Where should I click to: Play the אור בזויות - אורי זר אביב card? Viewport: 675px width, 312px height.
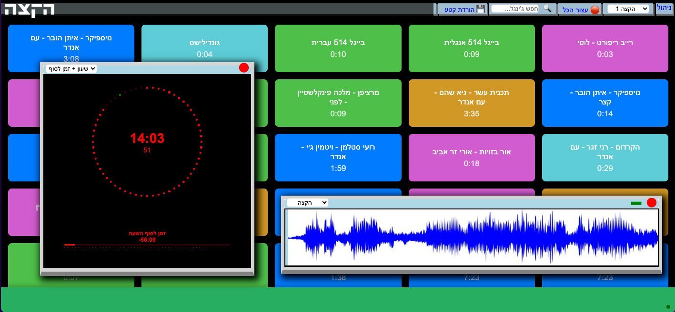point(472,157)
